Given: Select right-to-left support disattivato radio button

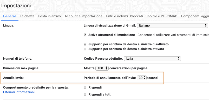Looking at the screenshot, I should (x=85, y=44).
